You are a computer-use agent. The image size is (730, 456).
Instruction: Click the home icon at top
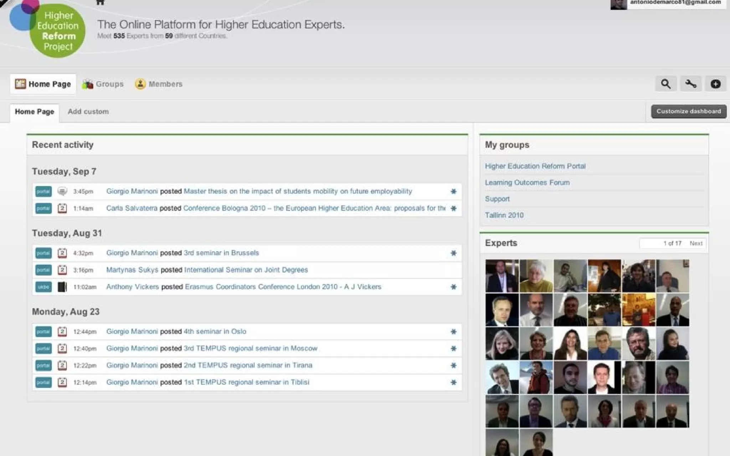(100, 2)
